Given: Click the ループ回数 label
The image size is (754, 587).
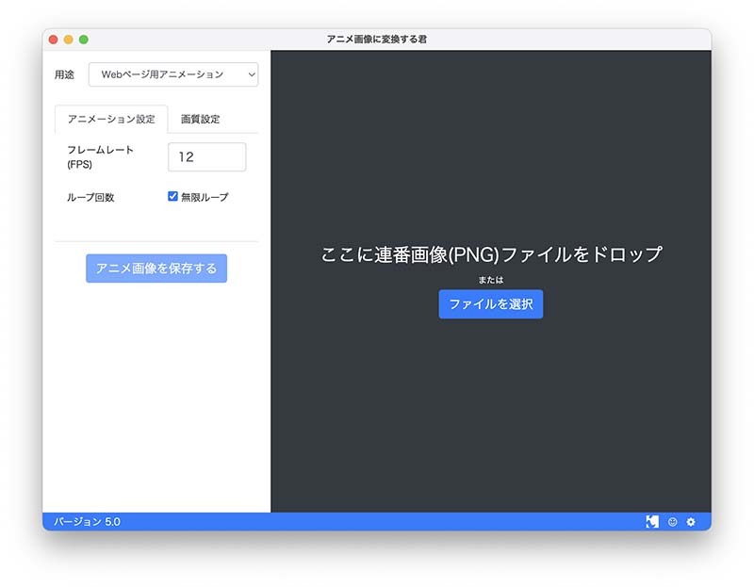Looking at the screenshot, I should point(90,198).
